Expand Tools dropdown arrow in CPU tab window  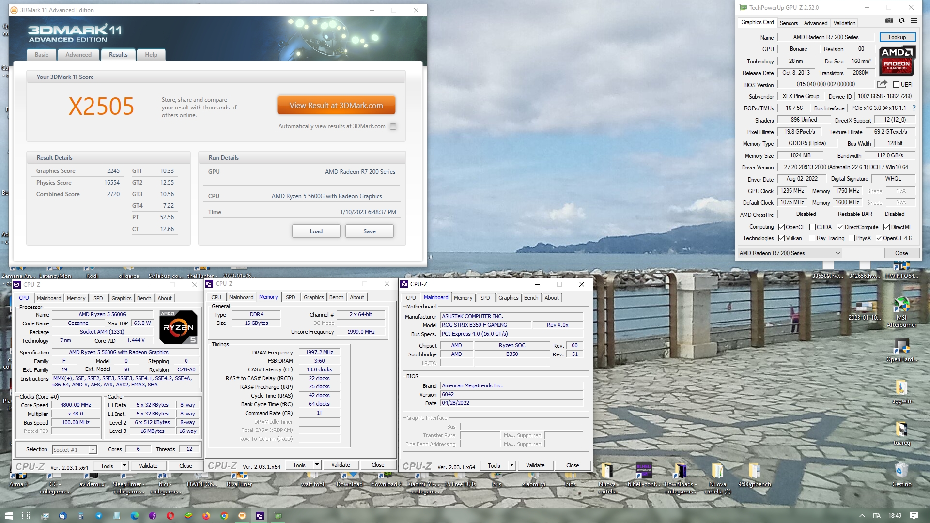point(124,466)
